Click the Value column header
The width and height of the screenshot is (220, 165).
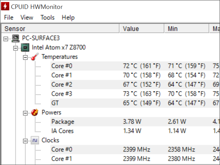142,29
